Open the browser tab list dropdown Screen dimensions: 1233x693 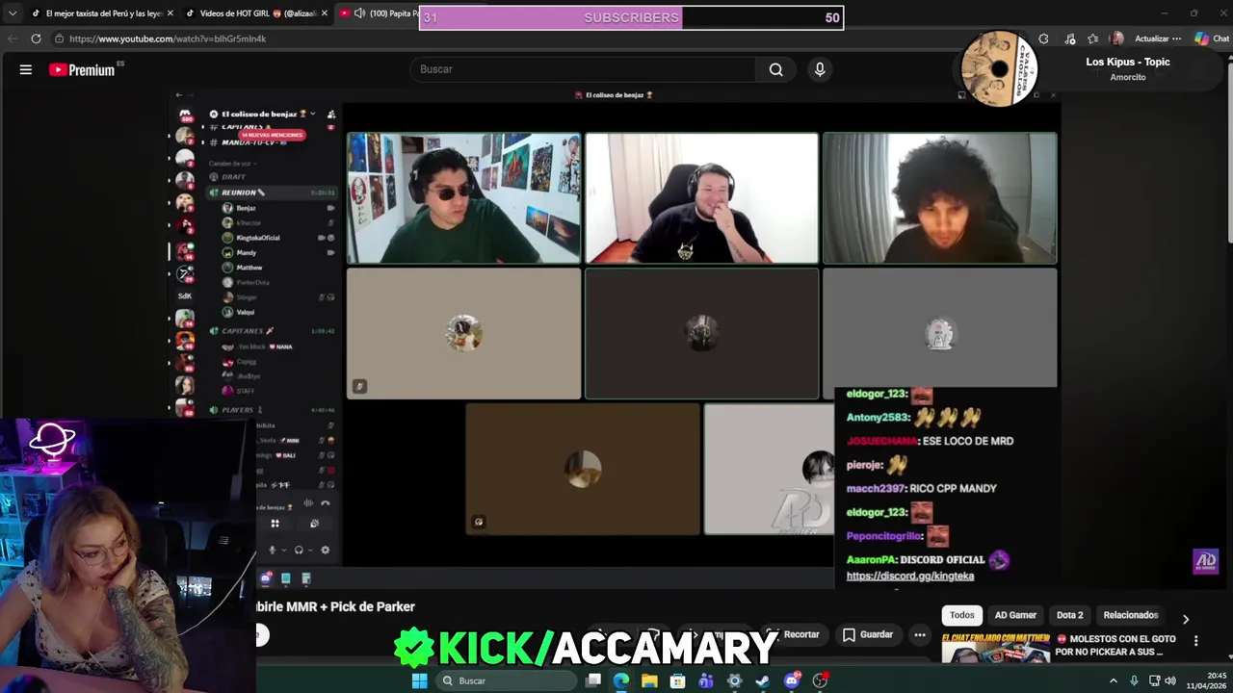click(12, 13)
